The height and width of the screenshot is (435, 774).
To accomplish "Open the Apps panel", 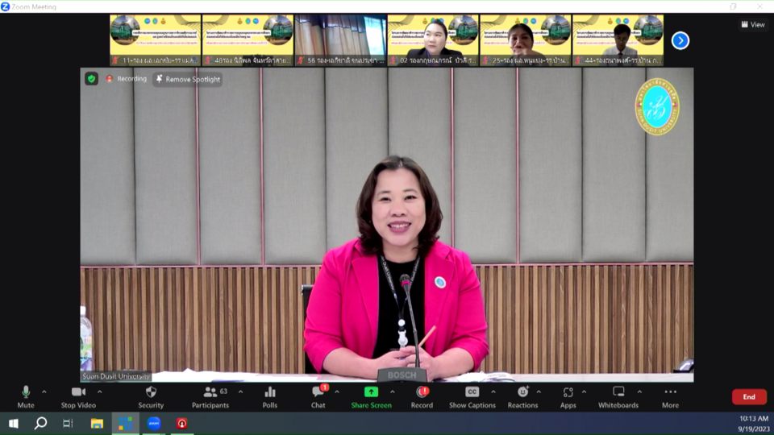I will tap(568, 396).
